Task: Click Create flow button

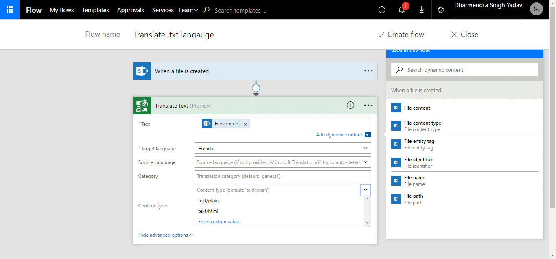Action: click(401, 35)
